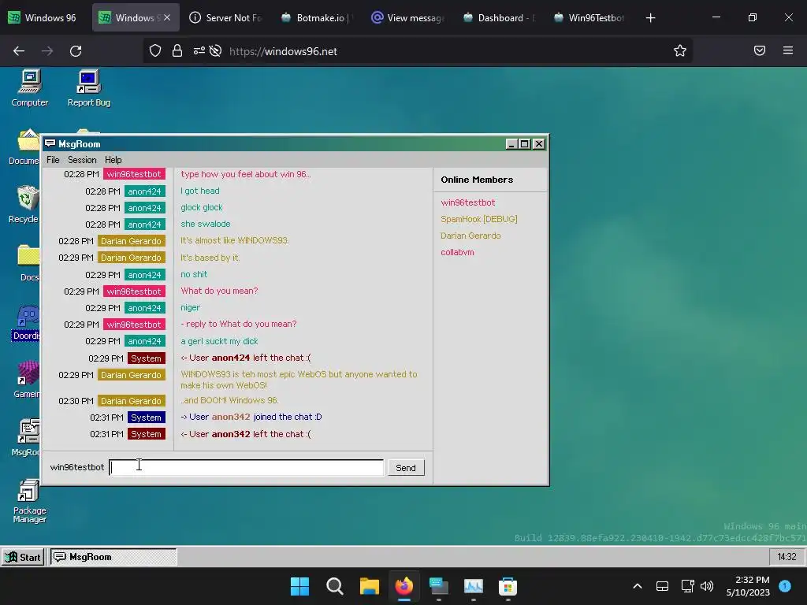The height and width of the screenshot is (605, 807).
Task: Open tracking protection shield icon
Action: 155,51
